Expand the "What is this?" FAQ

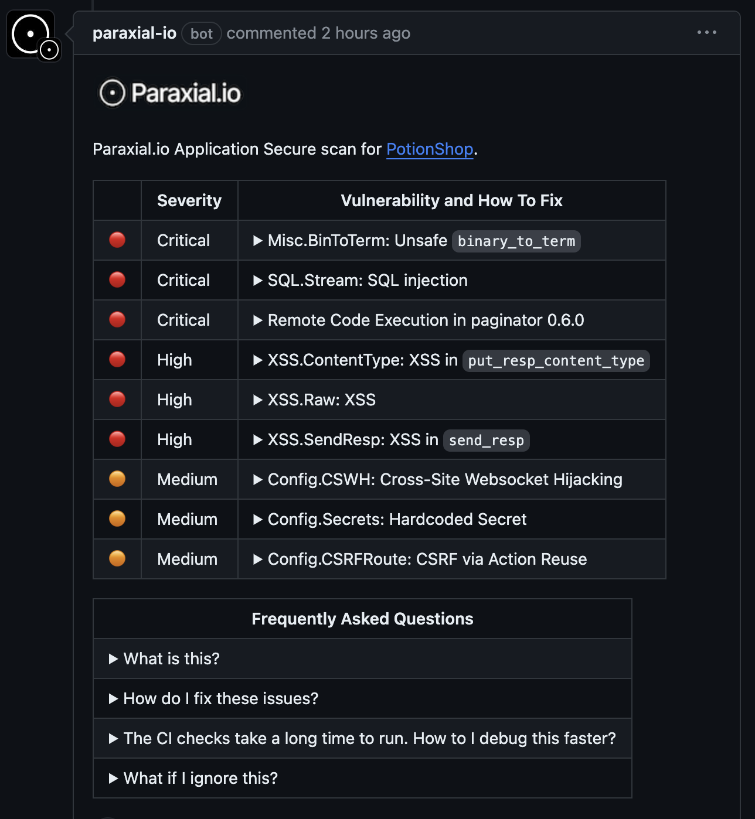click(x=164, y=659)
